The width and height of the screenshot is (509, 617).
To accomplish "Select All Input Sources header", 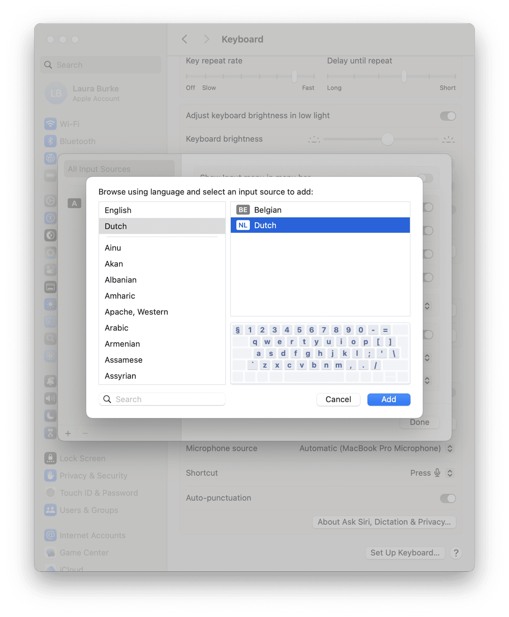I will pos(119,169).
